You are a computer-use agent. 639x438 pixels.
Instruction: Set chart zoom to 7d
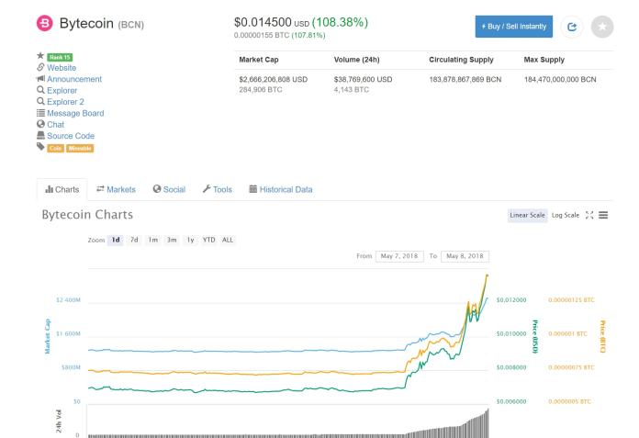point(134,240)
